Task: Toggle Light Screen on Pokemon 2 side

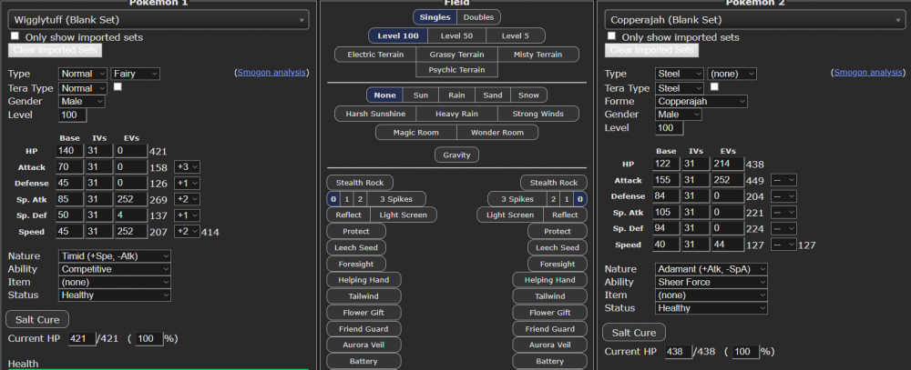Action: point(510,215)
